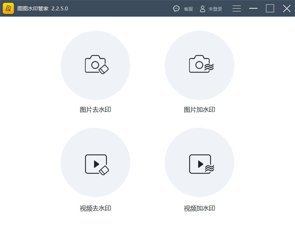Click the 视频去水印 label
Screen dimensions: 295x225
click(x=95, y=208)
